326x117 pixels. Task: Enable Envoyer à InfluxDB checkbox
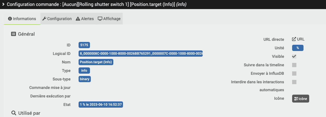(294, 73)
